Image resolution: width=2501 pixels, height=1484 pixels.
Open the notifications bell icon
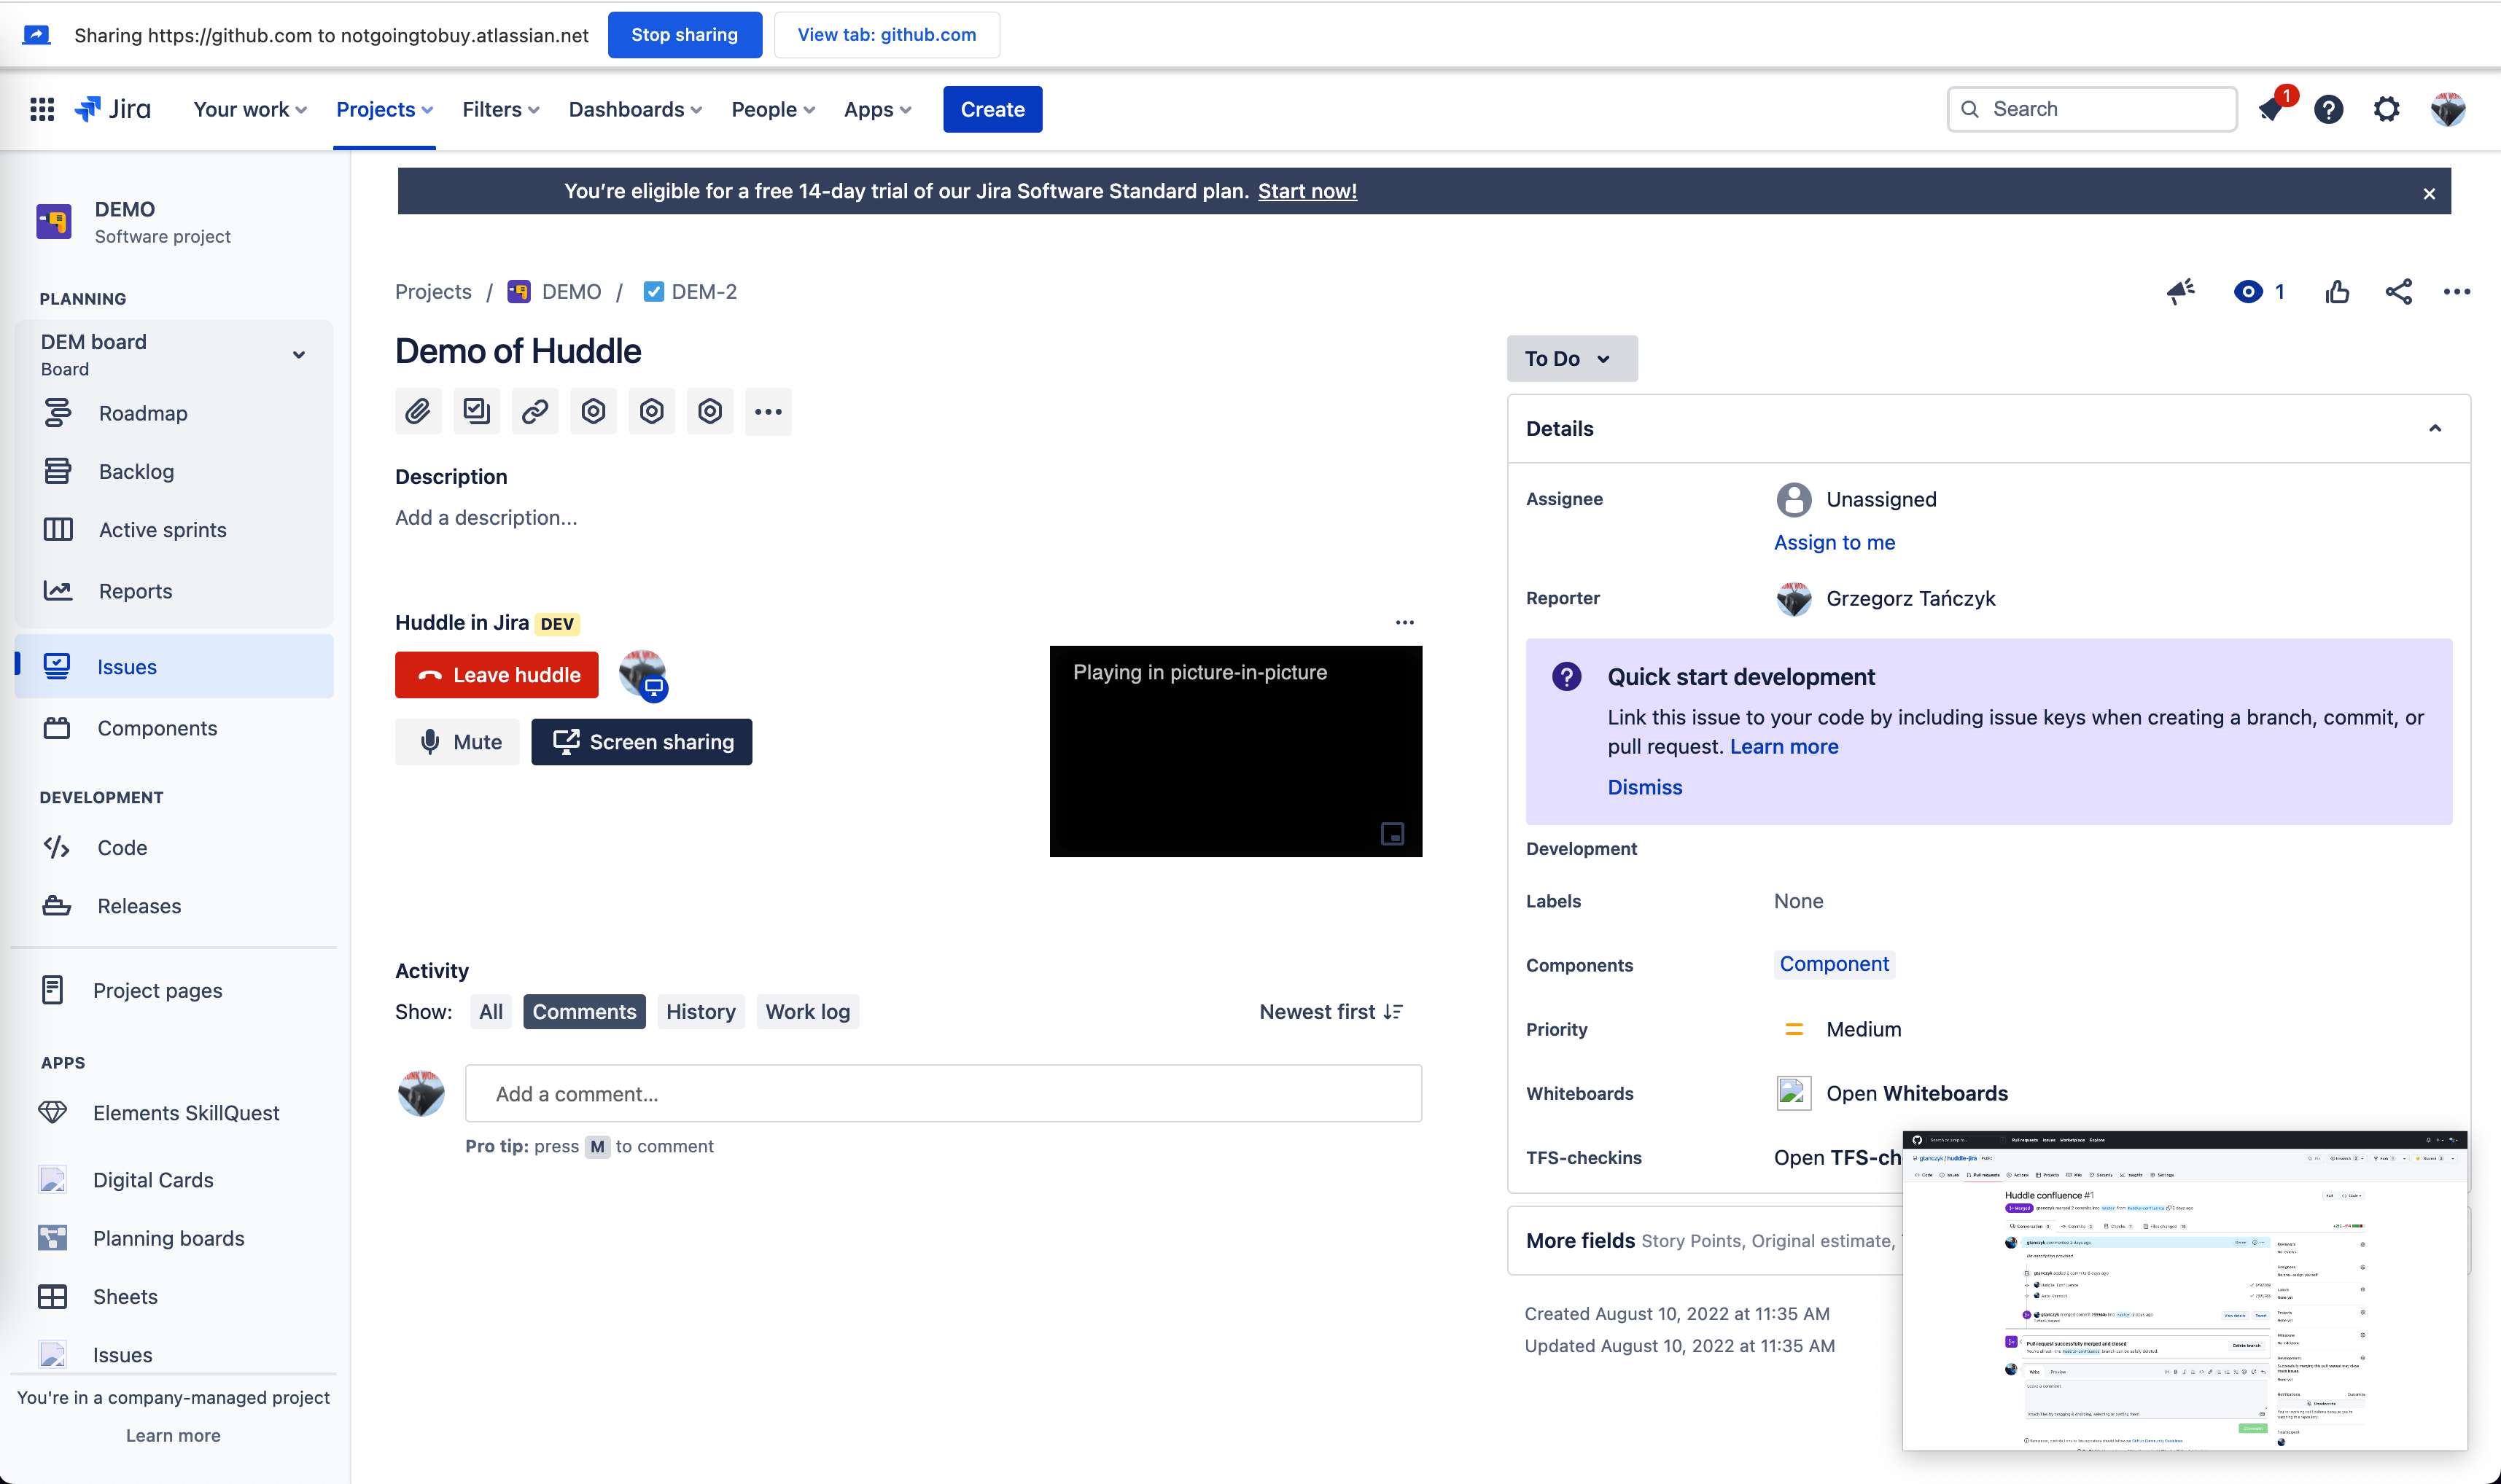[2271, 109]
